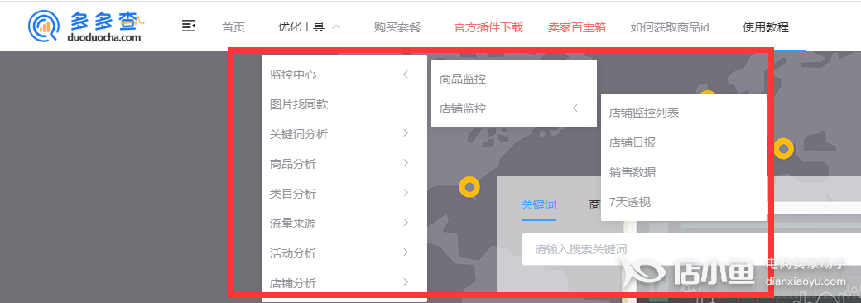The height and width of the screenshot is (303, 861).
Task: Click the 店铺监控 submenu arrow
Action: coord(575,108)
